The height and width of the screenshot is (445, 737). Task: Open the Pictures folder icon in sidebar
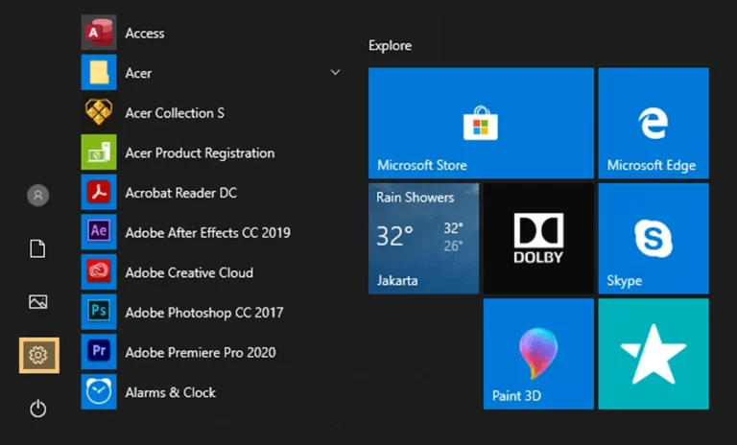click(38, 302)
